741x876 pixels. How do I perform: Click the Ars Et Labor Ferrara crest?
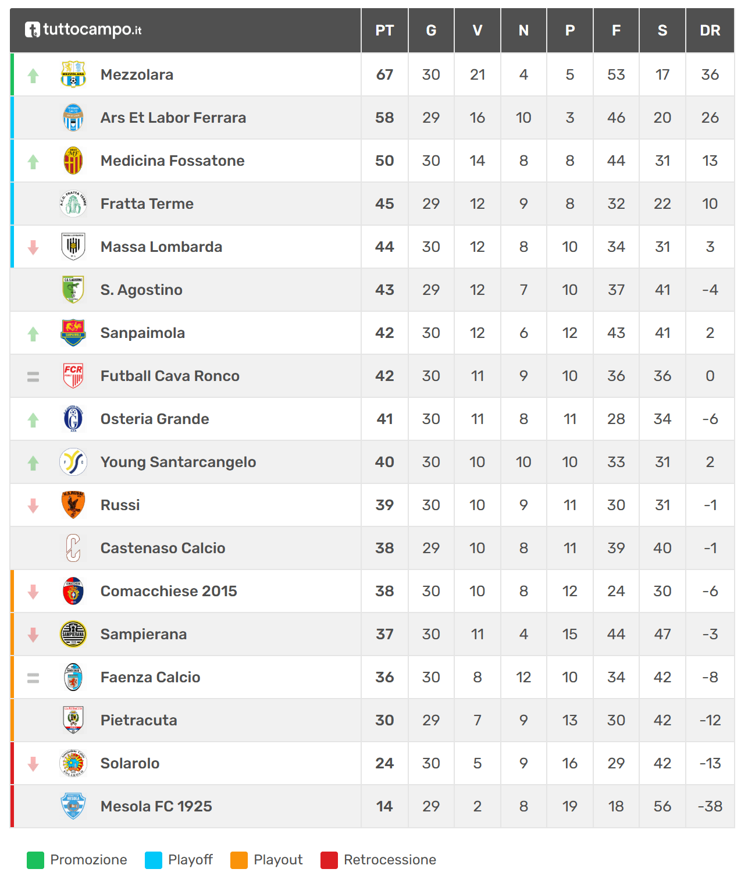click(73, 117)
